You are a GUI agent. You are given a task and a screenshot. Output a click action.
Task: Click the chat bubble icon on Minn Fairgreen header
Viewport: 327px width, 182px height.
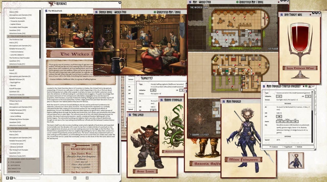[313, 86]
